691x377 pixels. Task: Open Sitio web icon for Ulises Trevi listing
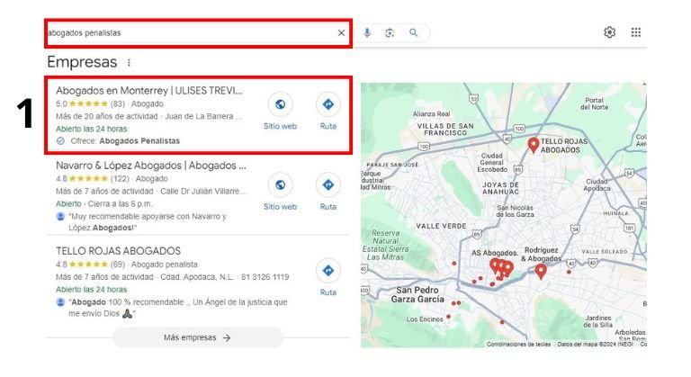click(x=281, y=104)
